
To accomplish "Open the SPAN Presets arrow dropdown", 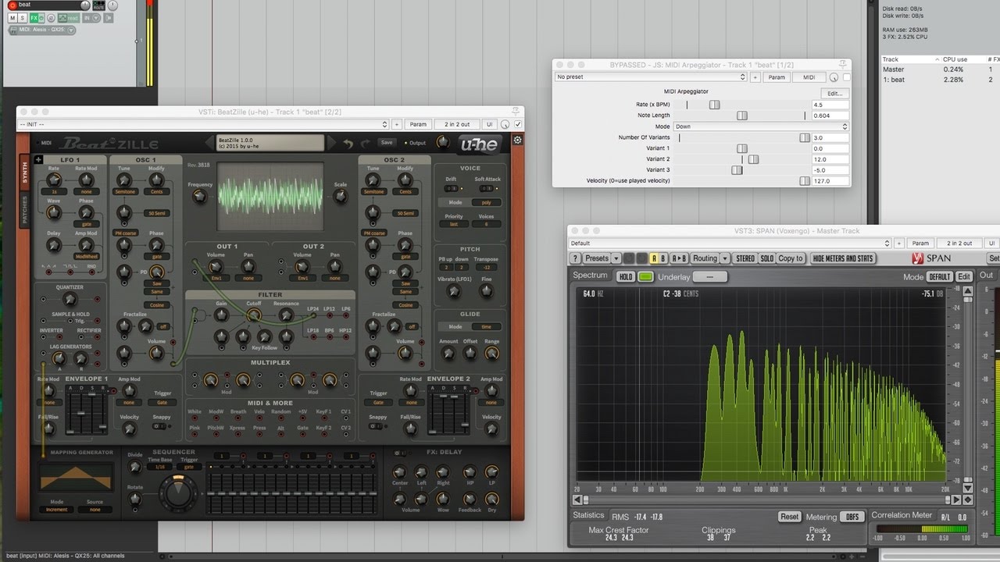I will point(616,258).
